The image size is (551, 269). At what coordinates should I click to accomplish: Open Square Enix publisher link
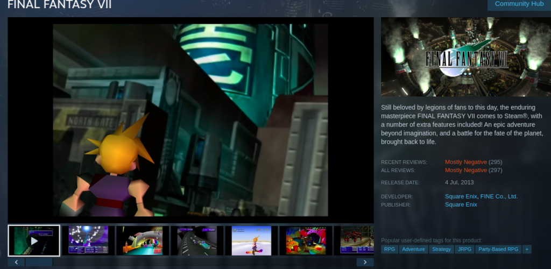[461, 204]
